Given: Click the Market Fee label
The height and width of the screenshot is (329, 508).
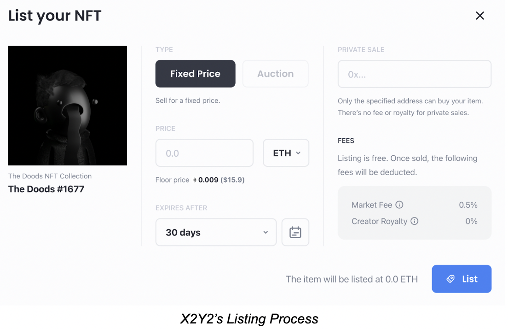Looking at the screenshot, I should [372, 205].
